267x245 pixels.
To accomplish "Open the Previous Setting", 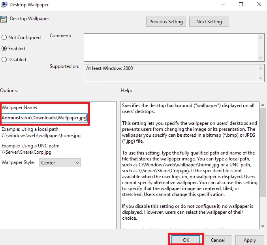I will [x=166, y=22].
